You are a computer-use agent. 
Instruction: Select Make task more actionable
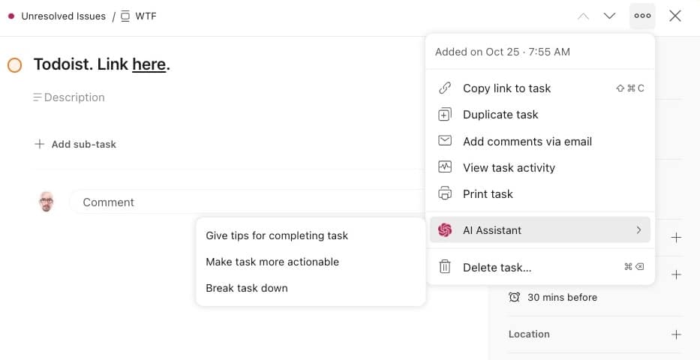click(272, 262)
